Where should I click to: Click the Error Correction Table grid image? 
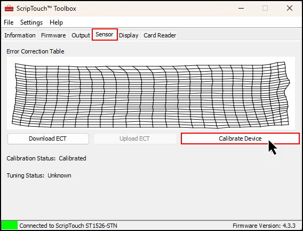click(x=151, y=93)
